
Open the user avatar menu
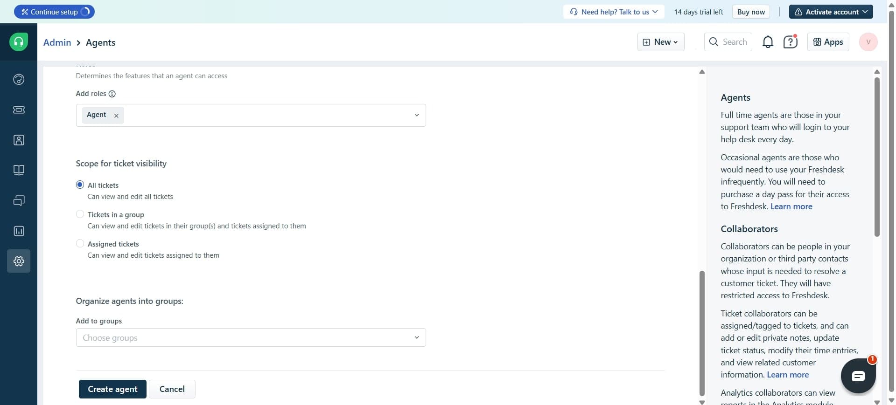tap(868, 42)
